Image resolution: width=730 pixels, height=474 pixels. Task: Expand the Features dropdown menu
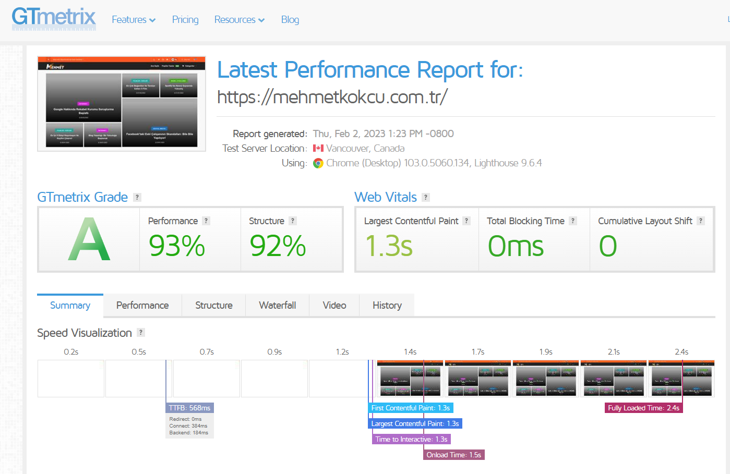[x=134, y=20]
